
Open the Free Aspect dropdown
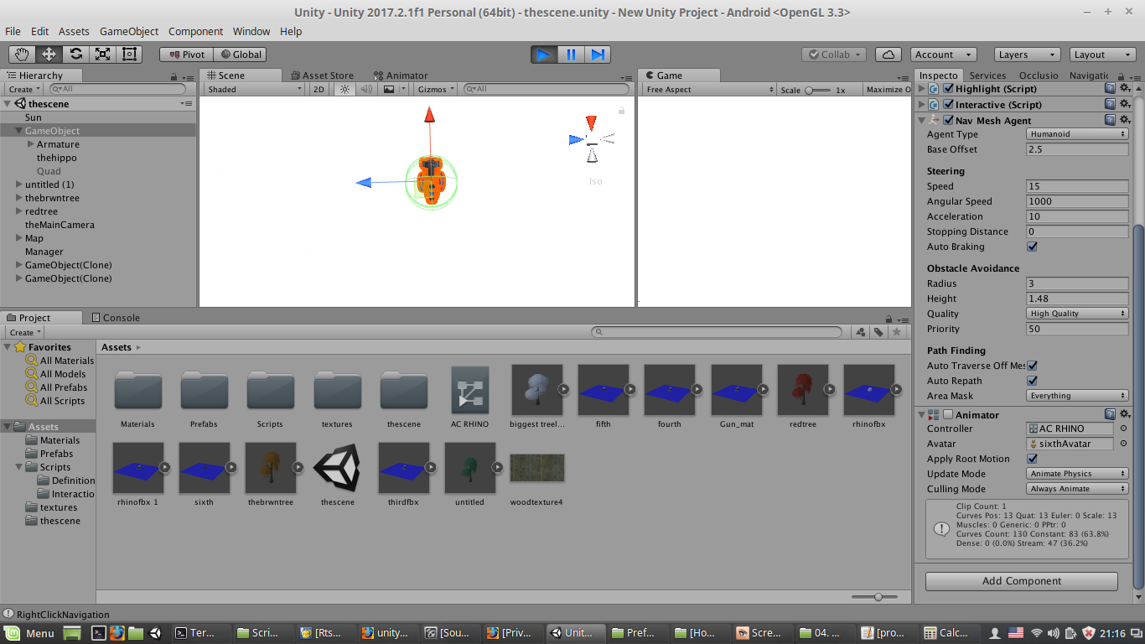[710, 90]
